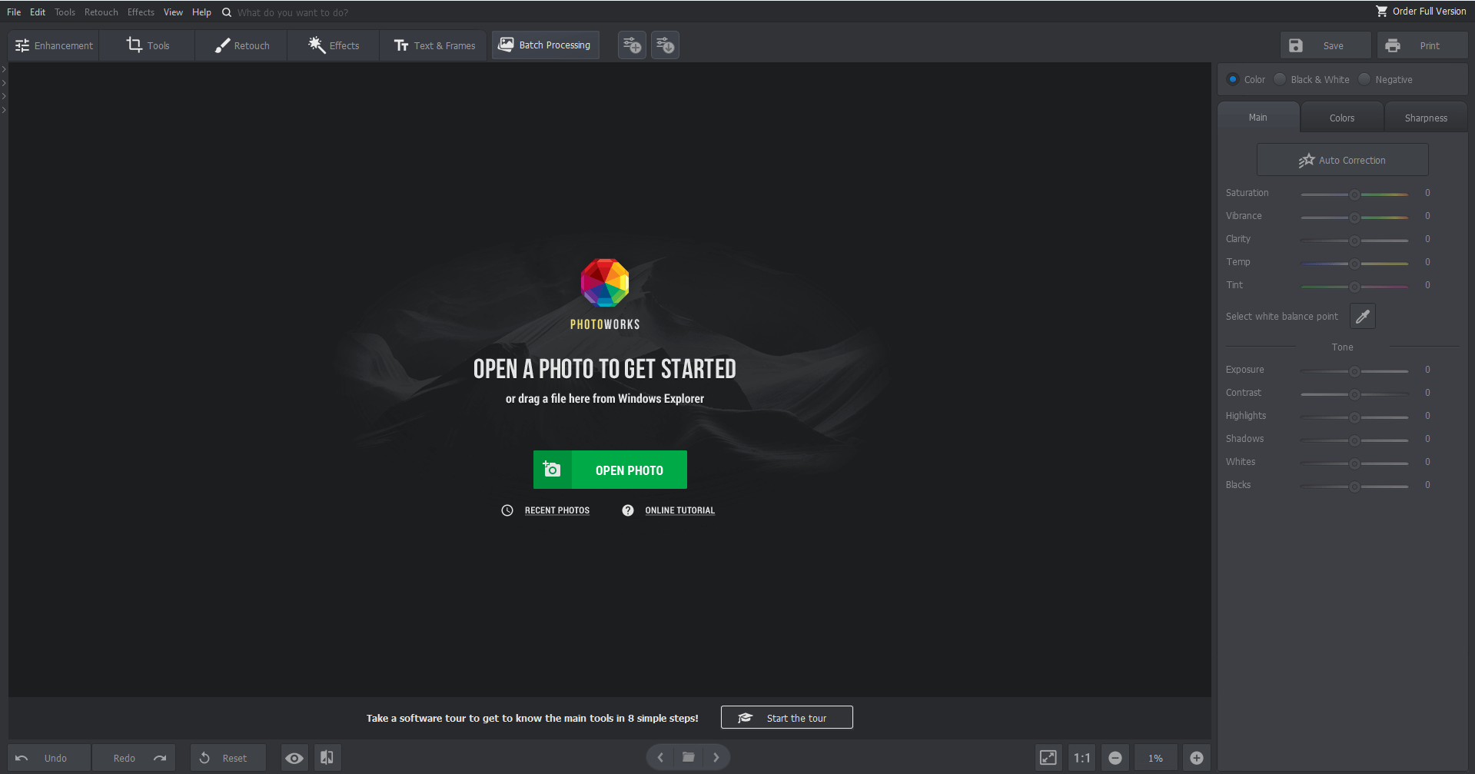Select the Negative radio option
The image size is (1475, 774).
[x=1386, y=79]
